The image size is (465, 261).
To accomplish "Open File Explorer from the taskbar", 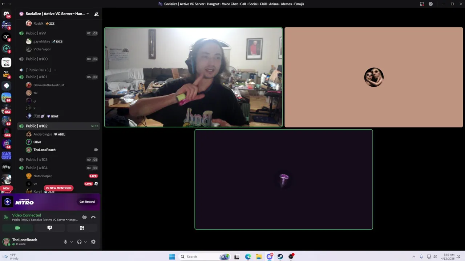I will [259, 257].
